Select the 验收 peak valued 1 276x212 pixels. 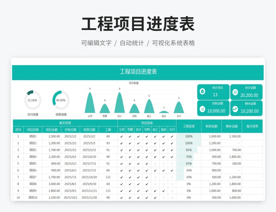click(164, 112)
